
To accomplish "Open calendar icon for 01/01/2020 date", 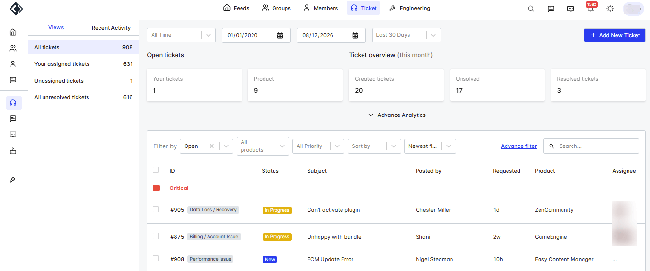I will (280, 35).
